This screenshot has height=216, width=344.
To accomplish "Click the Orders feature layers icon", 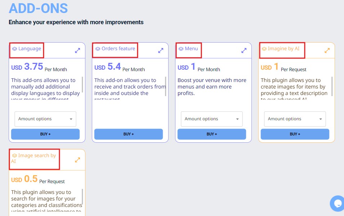I will (x=98, y=49).
